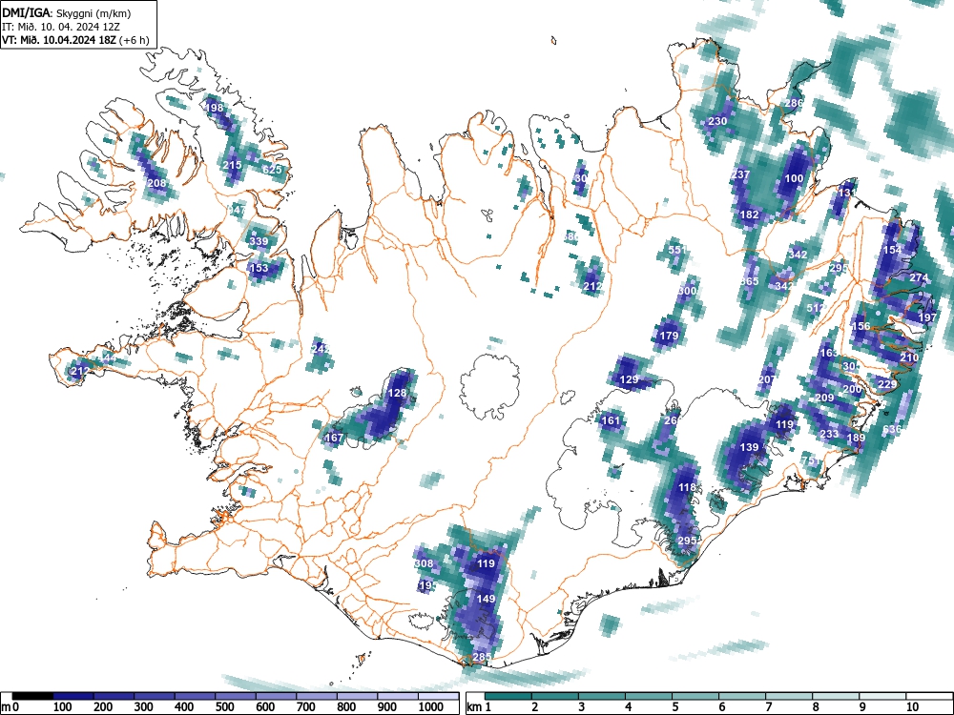Click visibility value '215' on the map
Screen dimensions: 954x715
233,165
